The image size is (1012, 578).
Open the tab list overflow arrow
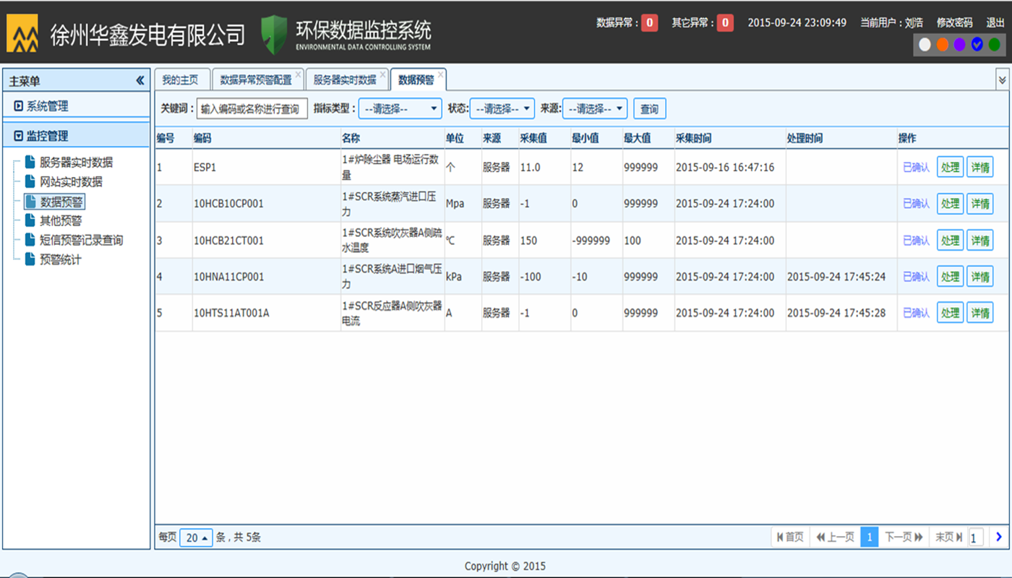(x=1002, y=79)
